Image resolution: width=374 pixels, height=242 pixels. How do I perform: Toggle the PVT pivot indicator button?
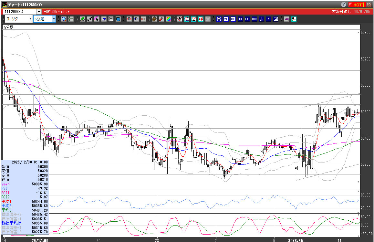269,19
